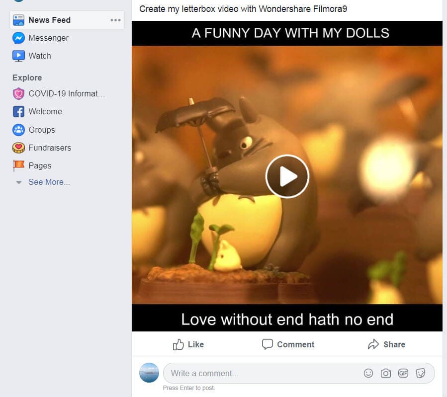Click the News Feed icon
Screen dimensions: 447x397
18,20
